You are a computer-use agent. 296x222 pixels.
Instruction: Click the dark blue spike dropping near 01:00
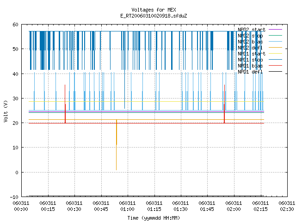pos(124,89)
